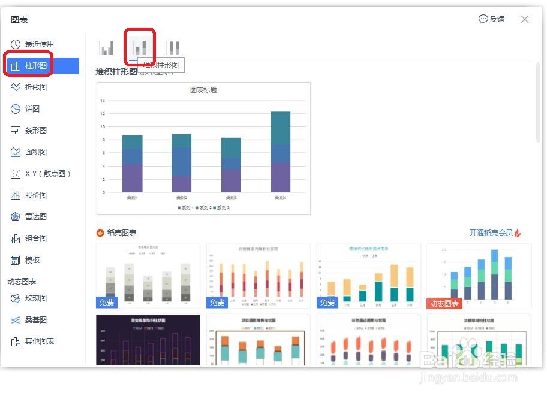Open the 最近使用 recent charts category

[x=40, y=44]
